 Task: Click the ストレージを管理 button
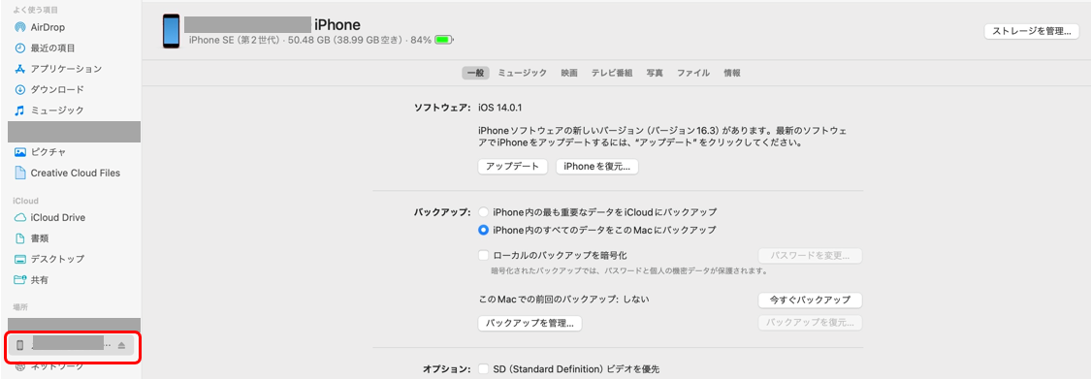pyautogui.click(x=1031, y=31)
